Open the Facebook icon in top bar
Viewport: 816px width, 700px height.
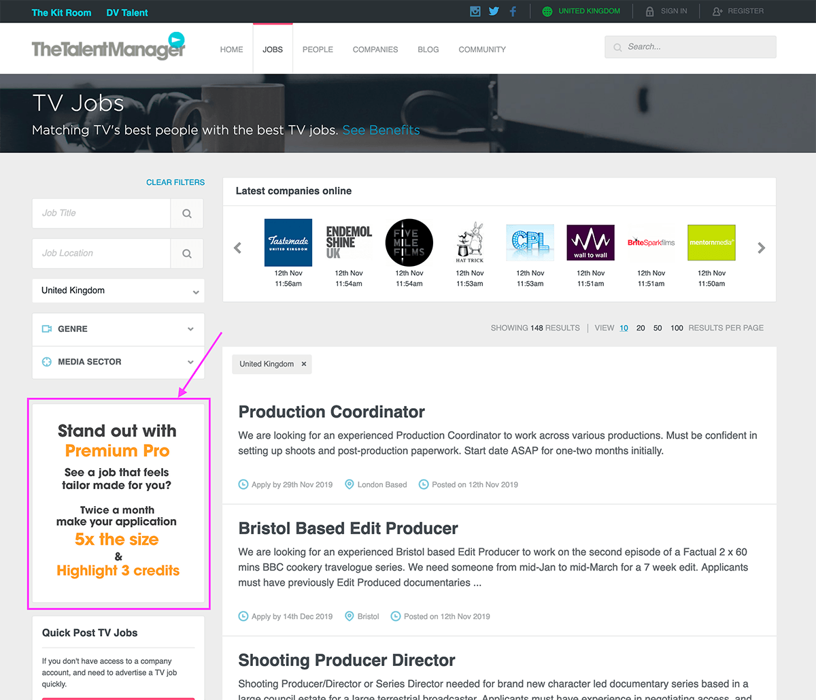[513, 11]
